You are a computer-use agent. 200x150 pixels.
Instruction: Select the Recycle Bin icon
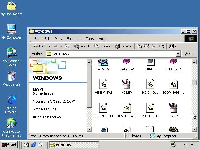(11, 79)
